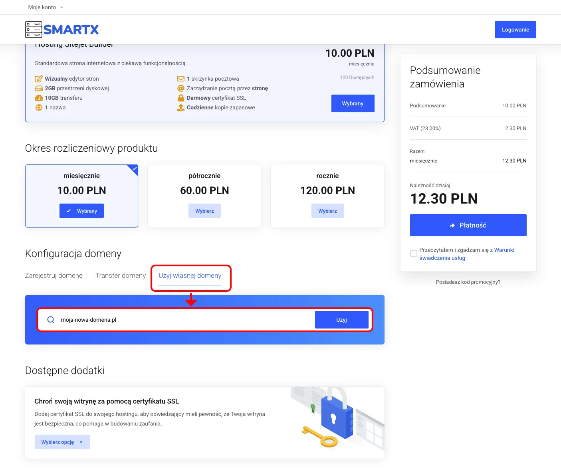Choose the półrocznie 60.00 PLN plan
The height and width of the screenshot is (473, 561).
click(204, 211)
